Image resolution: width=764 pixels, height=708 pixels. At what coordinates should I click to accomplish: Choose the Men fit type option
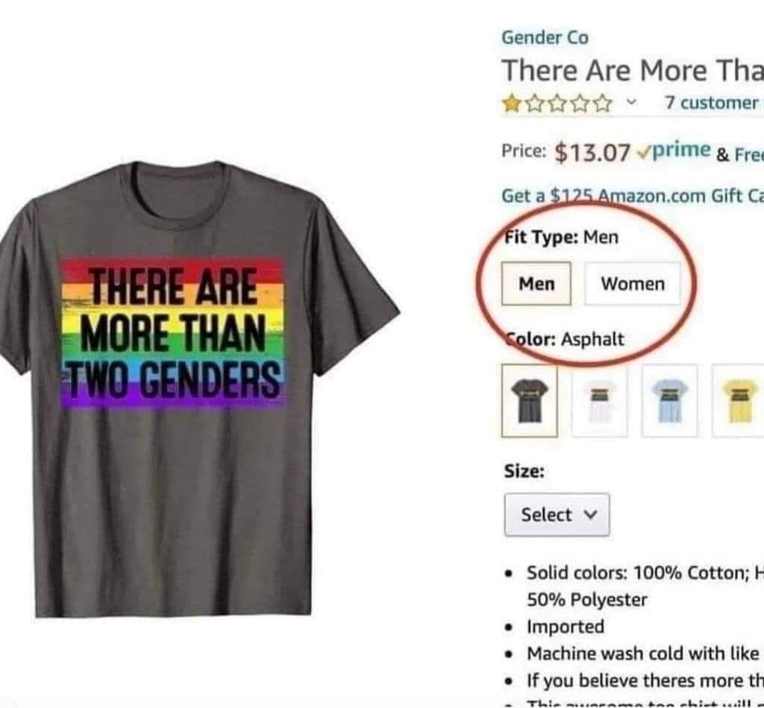tap(536, 284)
